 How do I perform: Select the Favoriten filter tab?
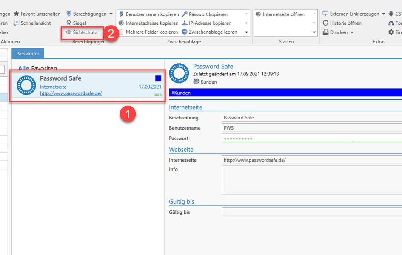point(44,68)
